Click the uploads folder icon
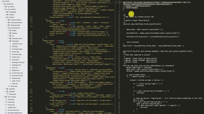Viewport: 204px width, 114px height. [7, 92]
